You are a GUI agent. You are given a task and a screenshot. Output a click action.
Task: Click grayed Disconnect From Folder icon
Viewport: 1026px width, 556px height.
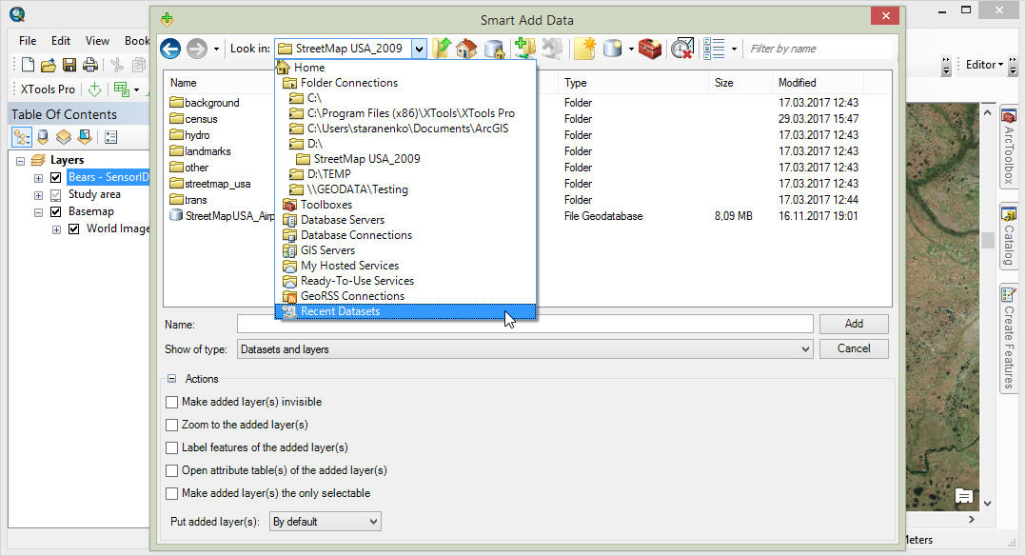(552, 49)
